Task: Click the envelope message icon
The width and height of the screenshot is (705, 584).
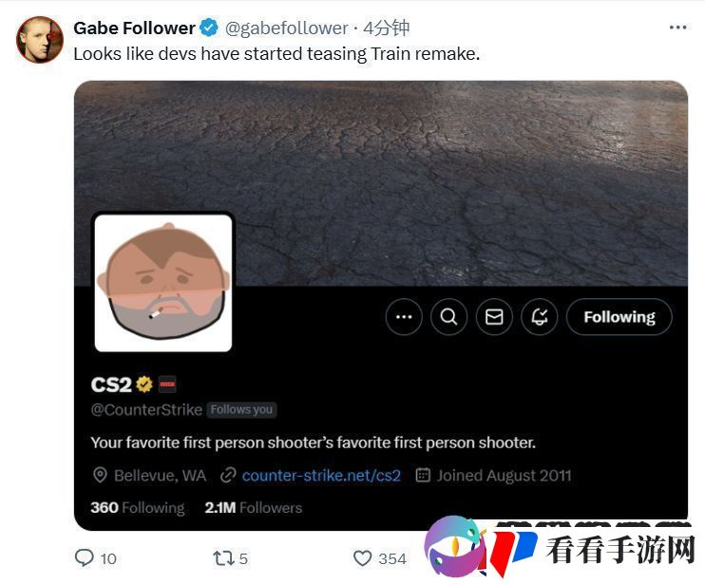Action: pos(494,317)
